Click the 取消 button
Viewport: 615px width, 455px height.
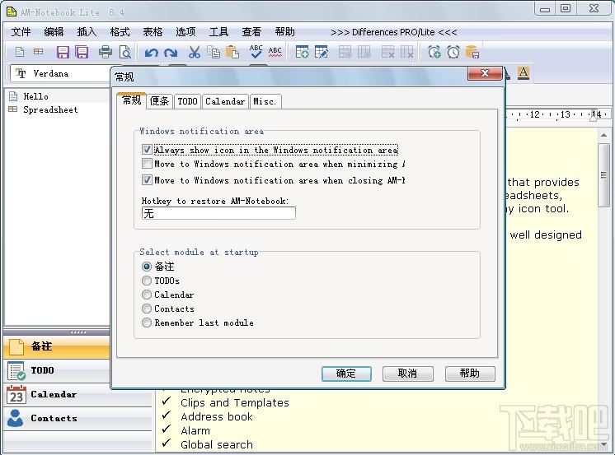407,374
